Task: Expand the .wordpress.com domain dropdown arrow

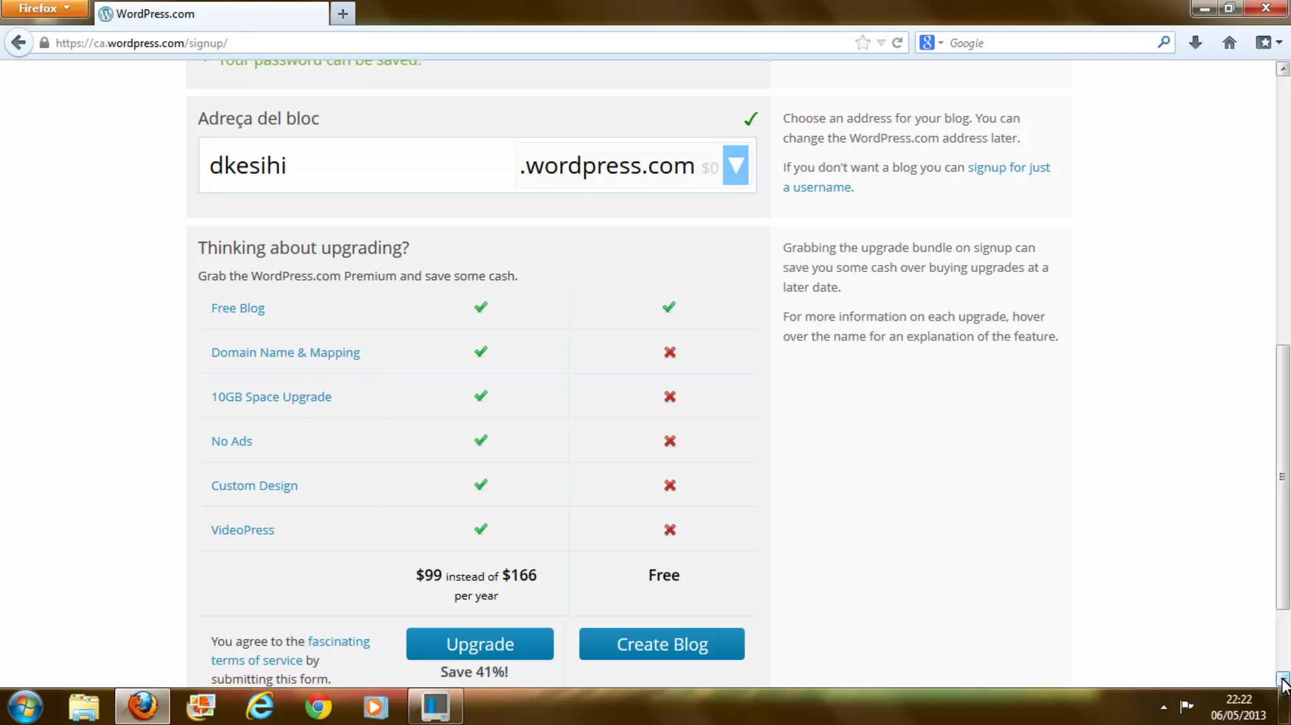Action: pyautogui.click(x=736, y=166)
